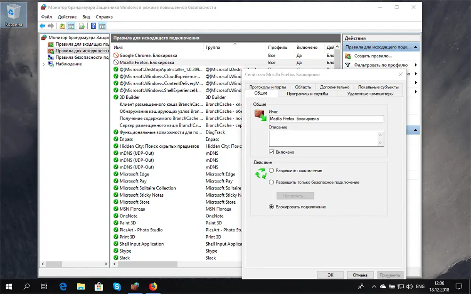Open Skype from the taskbar
471x294 pixels.
[x=117, y=286]
